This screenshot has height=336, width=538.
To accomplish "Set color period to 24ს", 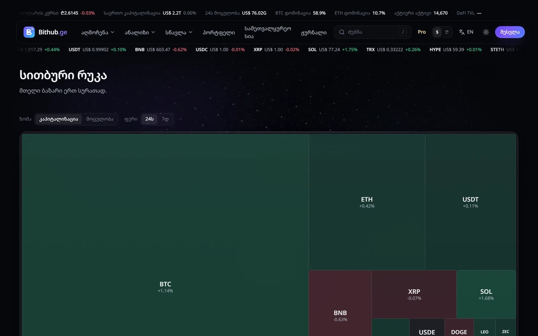I will pyautogui.click(x=149, y=119).
